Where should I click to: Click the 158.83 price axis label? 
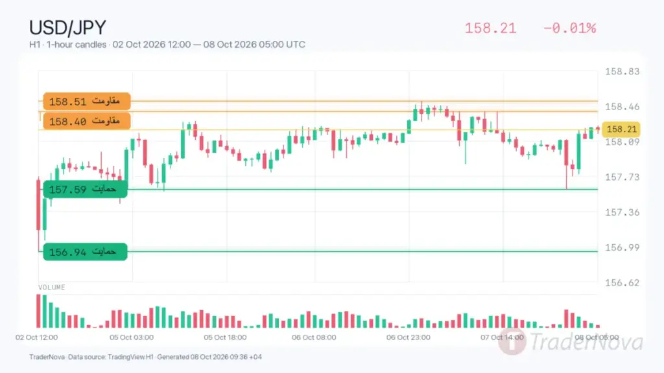(x=622, y=71)
